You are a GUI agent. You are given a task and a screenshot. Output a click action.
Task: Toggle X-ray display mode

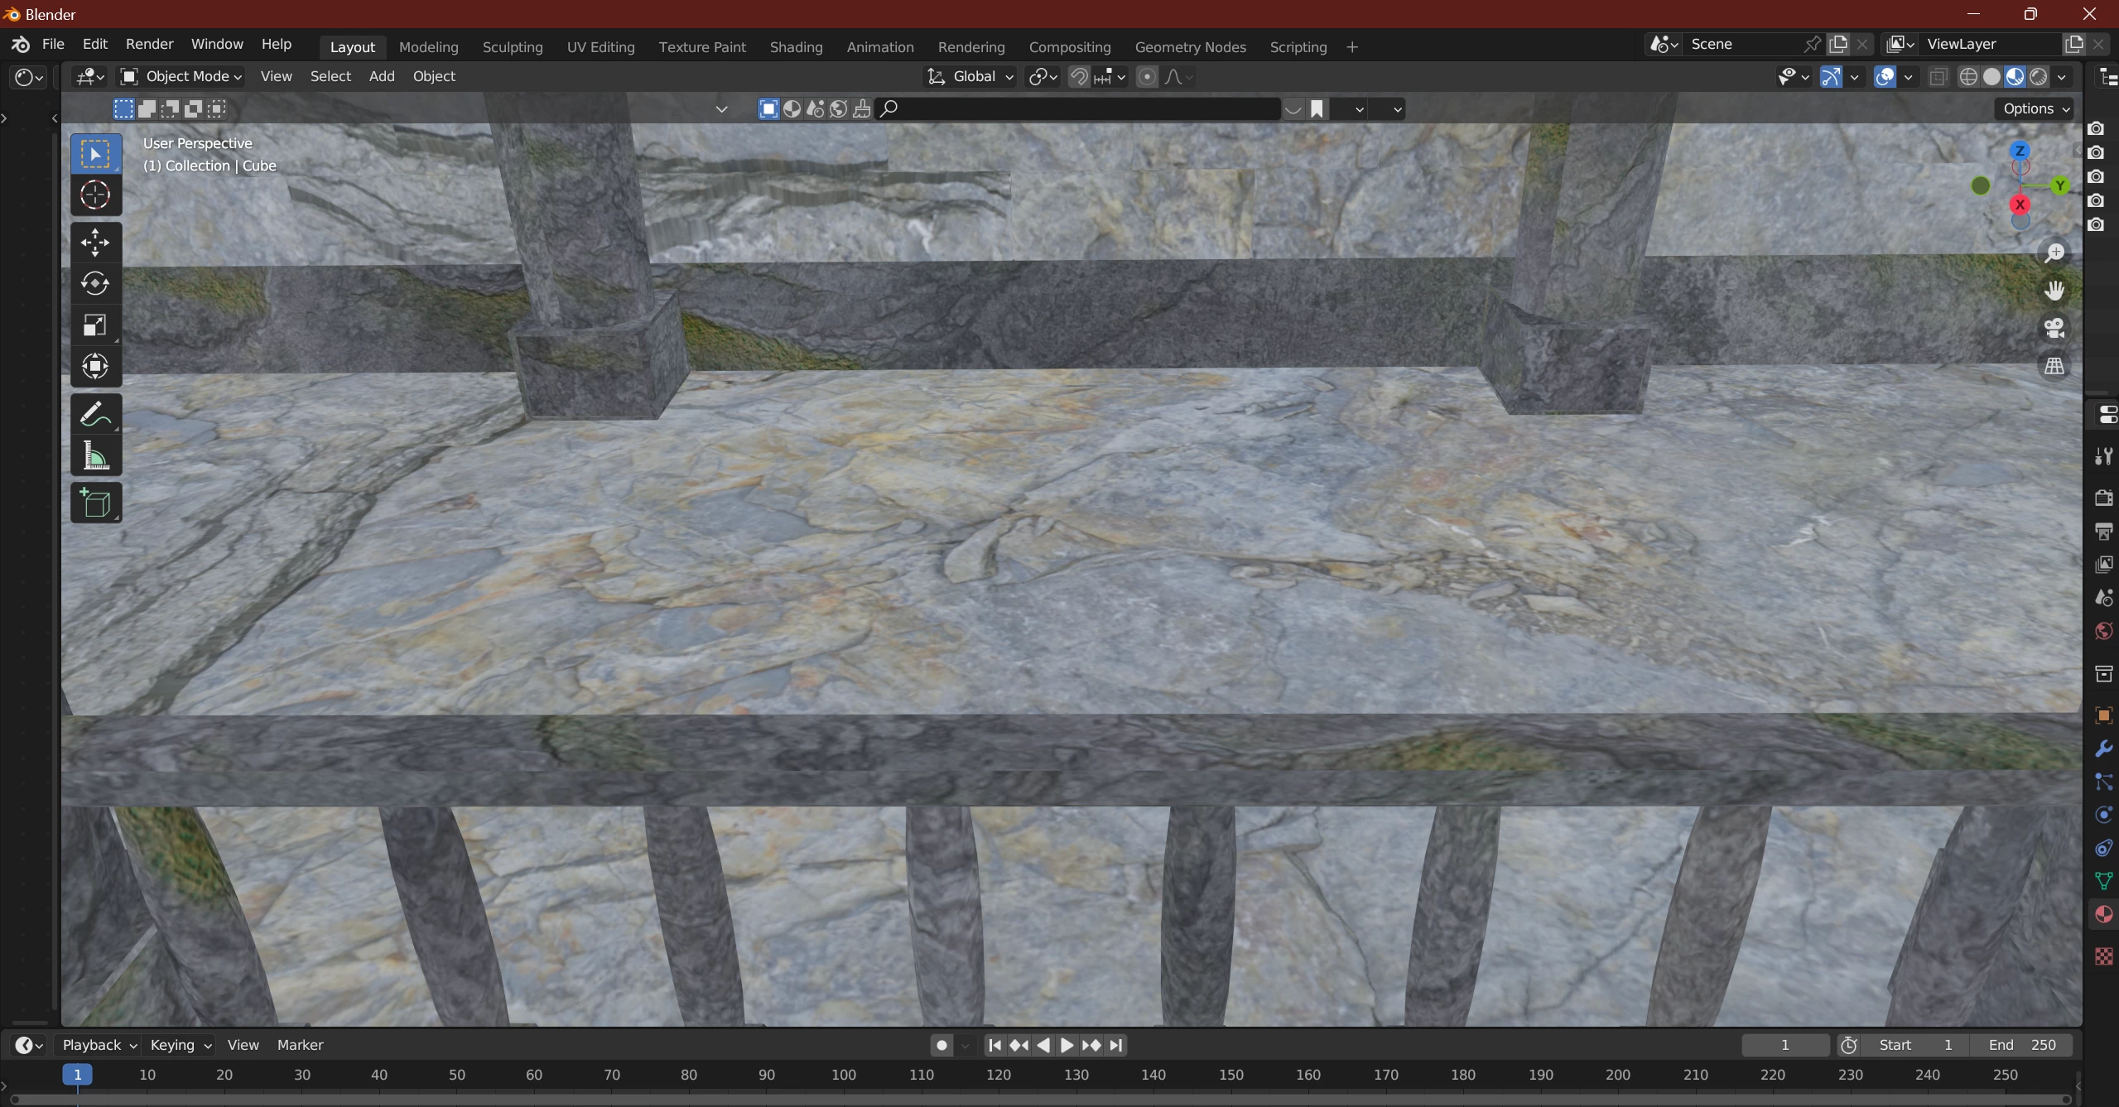pos(1938,77)
